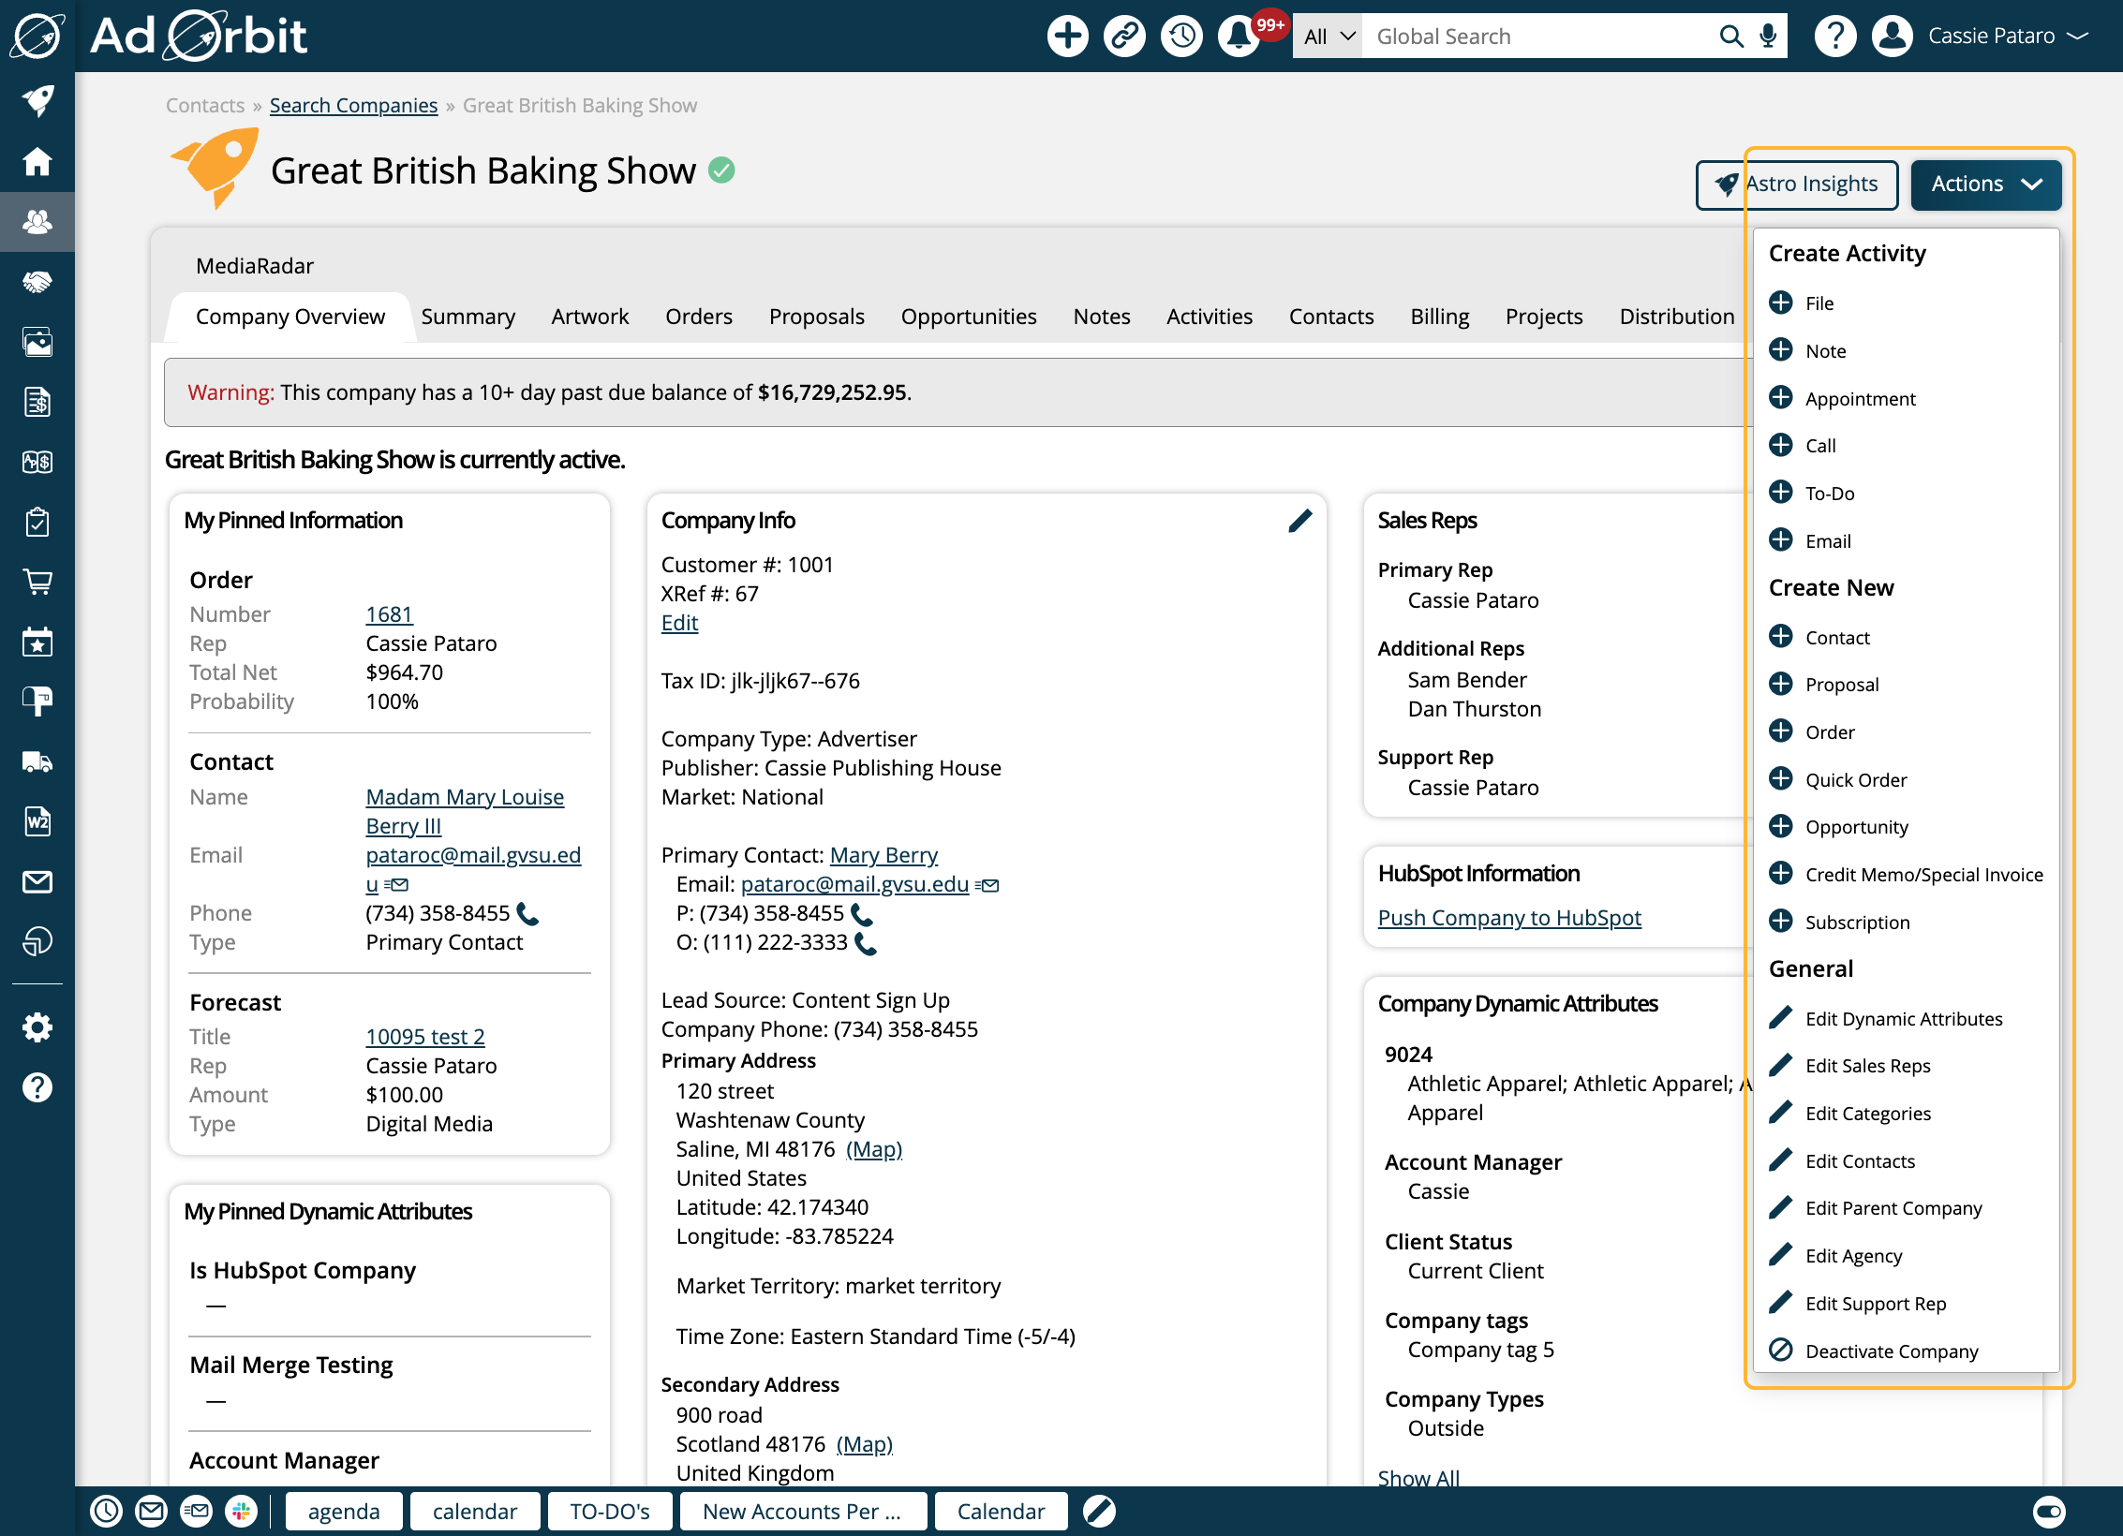Click the Ad Orbit rocket sidebar icon
The image size is (2123, 1536).
click(37, 101)
